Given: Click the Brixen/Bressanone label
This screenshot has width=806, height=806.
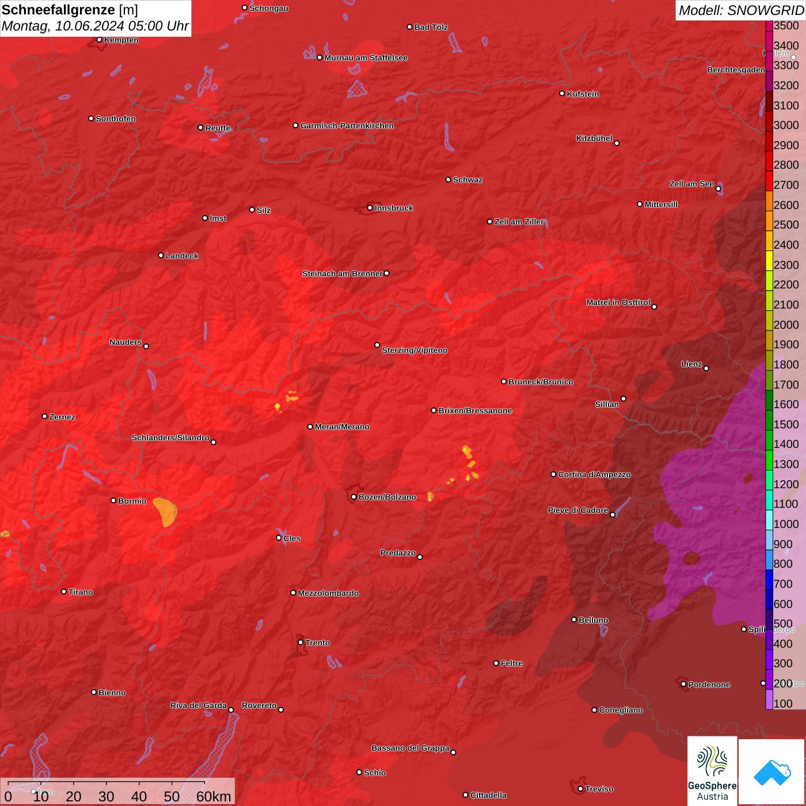Looking at the screenshot, I should tap(476, 410).
